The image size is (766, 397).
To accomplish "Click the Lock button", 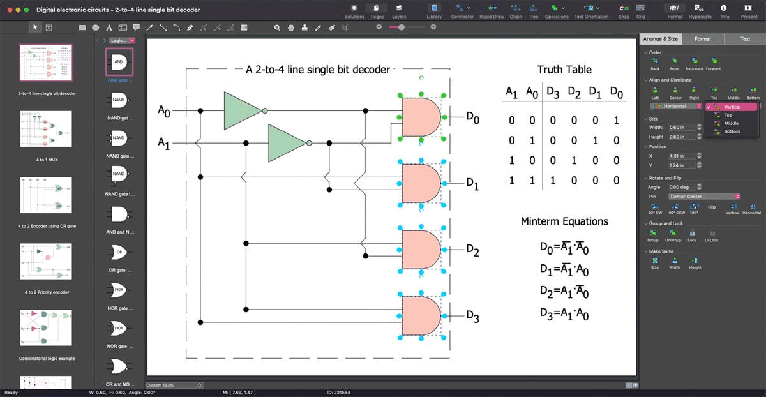I will click(x=692, y=236).
